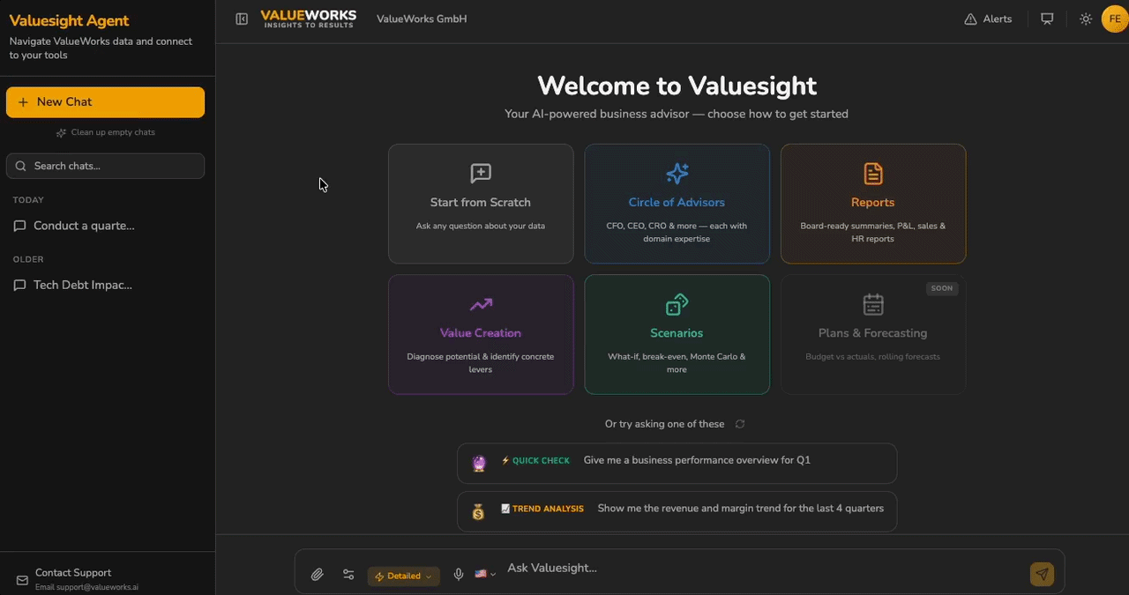Click the Start from Scratch chat icon
This screenshot has height=595, width=1129.
[481, 174]
